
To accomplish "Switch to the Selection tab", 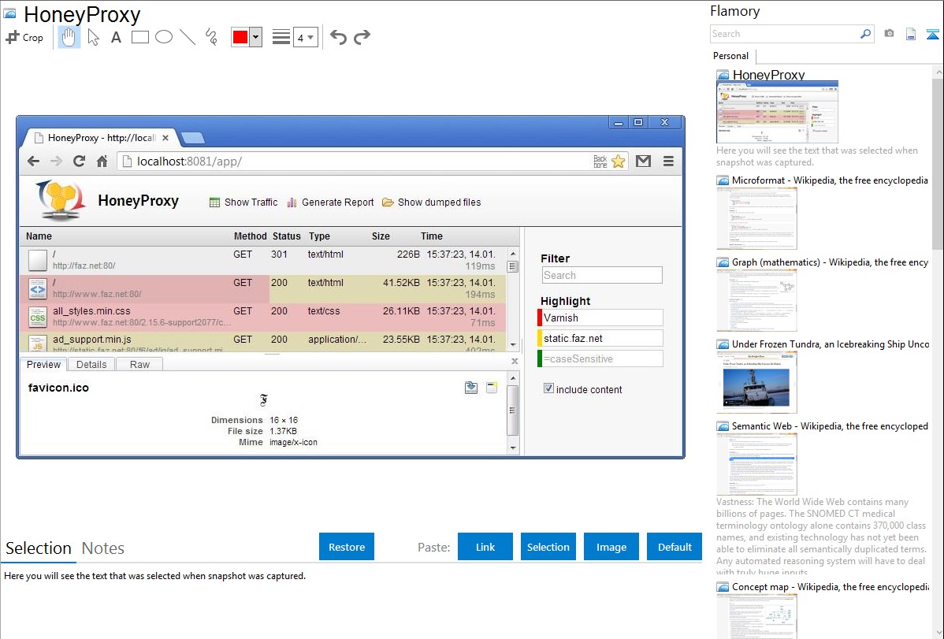I will pyautogui.click(x=39, y=548).
